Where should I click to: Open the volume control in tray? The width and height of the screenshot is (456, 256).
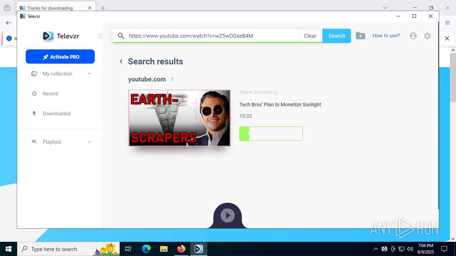pos(410,249)
